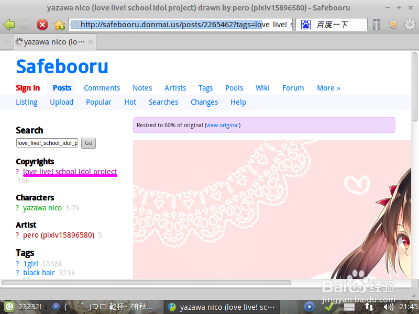Add bookmark with the star icon
The width and height of the screenshot is (419, 314).
59,25
